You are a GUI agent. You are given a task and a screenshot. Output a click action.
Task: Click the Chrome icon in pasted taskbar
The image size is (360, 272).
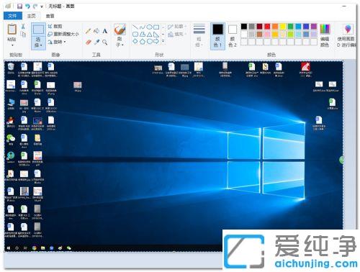point(34,248)
